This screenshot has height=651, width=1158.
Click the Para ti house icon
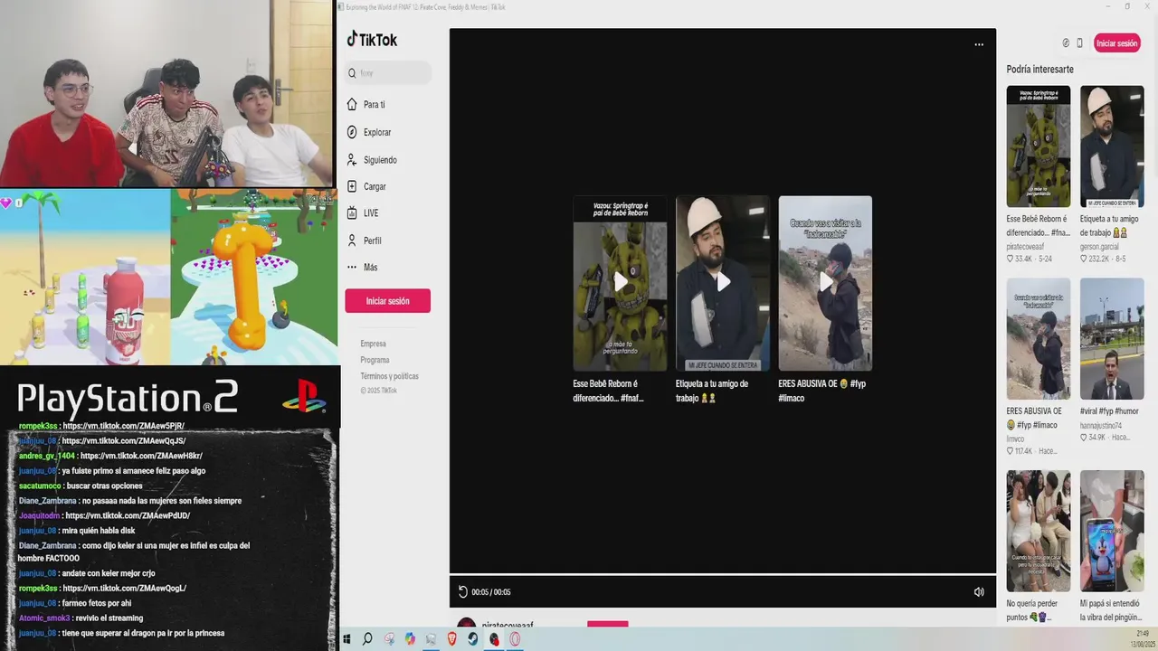click(x=352, y=105)
